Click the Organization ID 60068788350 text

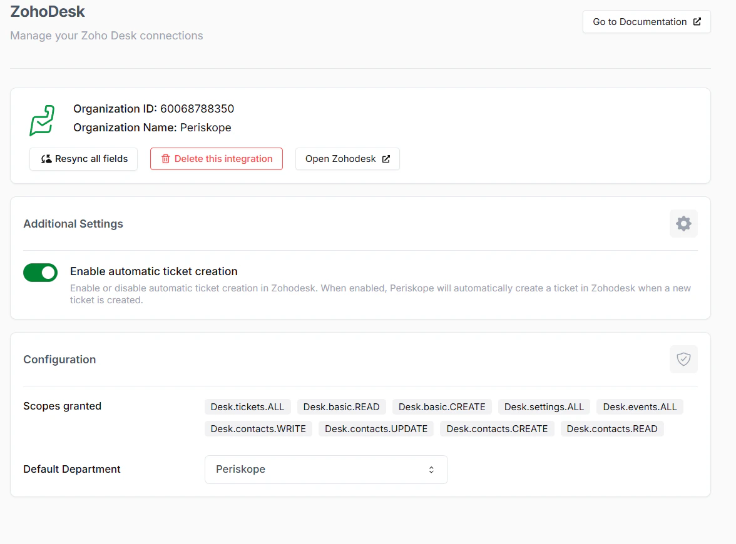point(153,109)
